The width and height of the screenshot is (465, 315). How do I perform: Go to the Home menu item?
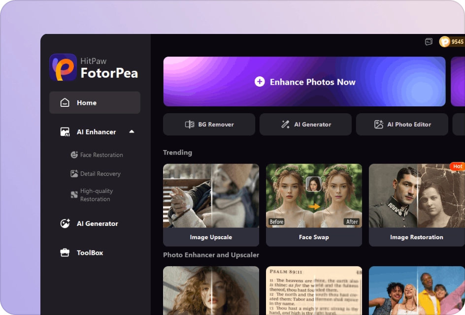(x=95, y=102)
